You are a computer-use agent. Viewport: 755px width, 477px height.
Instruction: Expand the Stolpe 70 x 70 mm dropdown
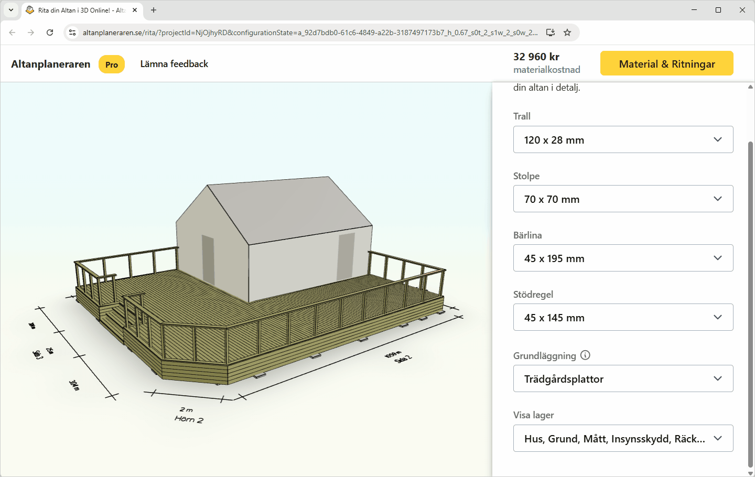tap(623, 199)
